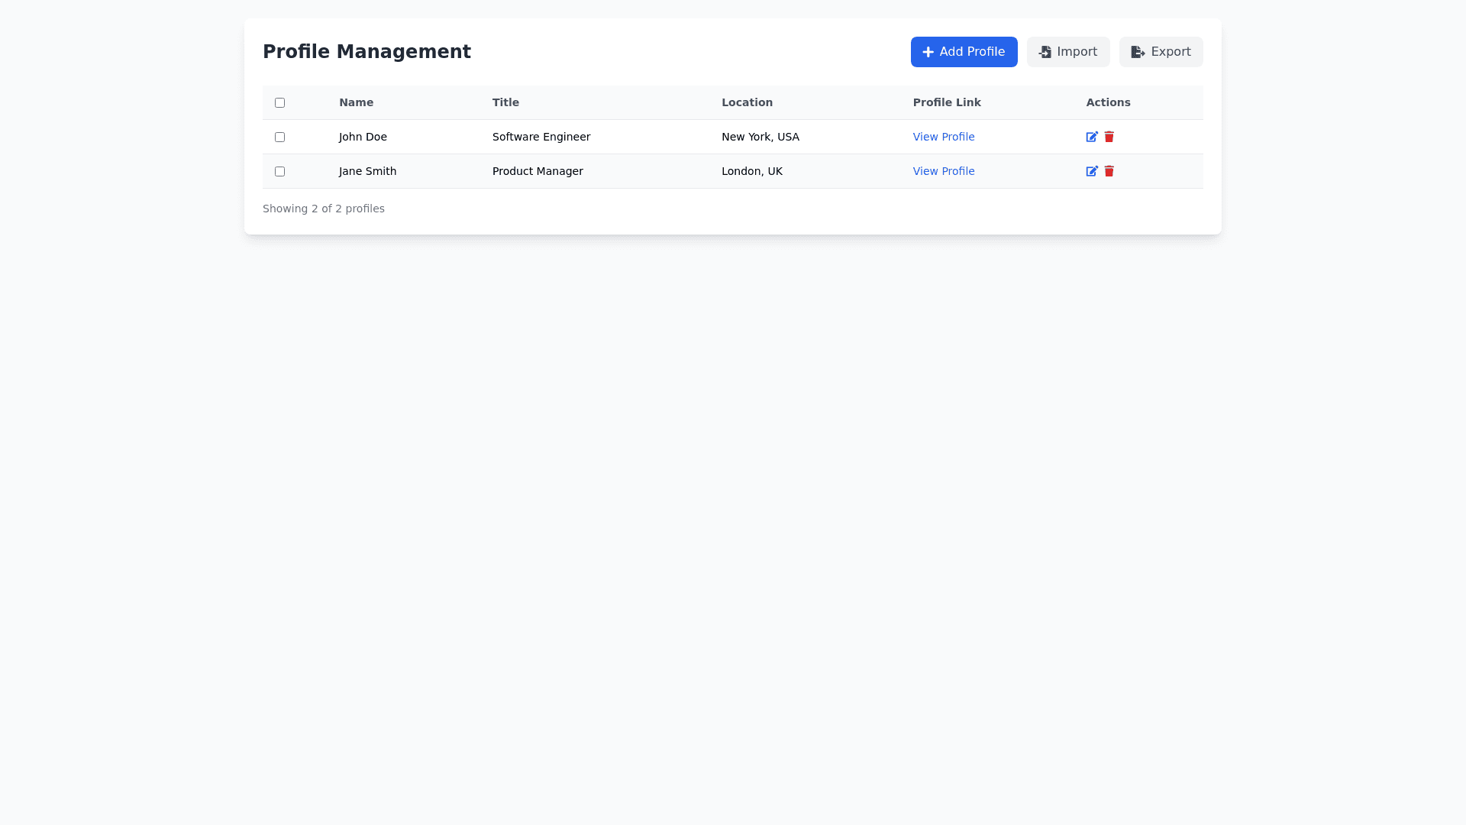Image resolution: width=1466 pixels, height=825 pixels.
Task: Click edit icon for Jane Smith
Action: (1092, 171)
